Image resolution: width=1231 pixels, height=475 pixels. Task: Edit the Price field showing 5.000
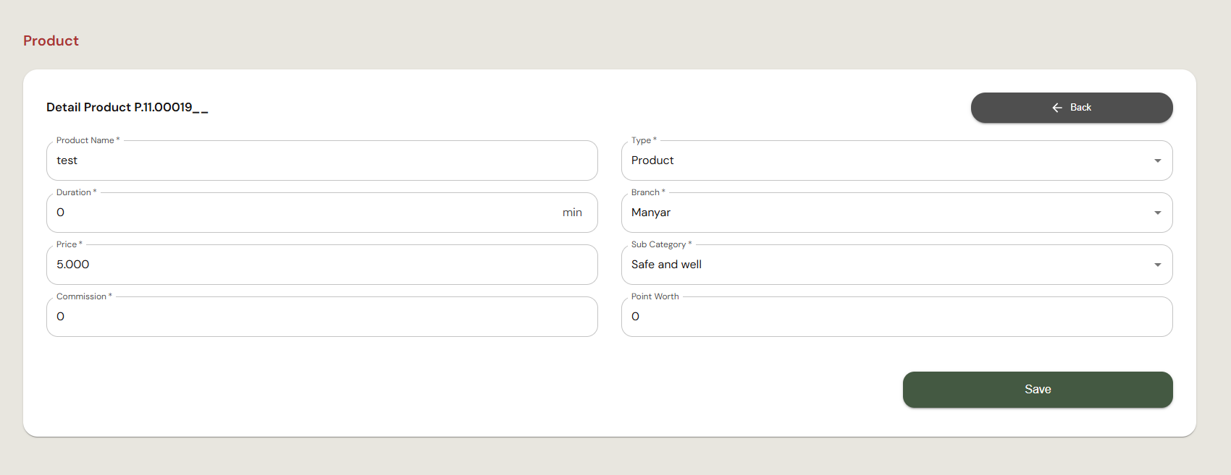click(x=322, y=265)
